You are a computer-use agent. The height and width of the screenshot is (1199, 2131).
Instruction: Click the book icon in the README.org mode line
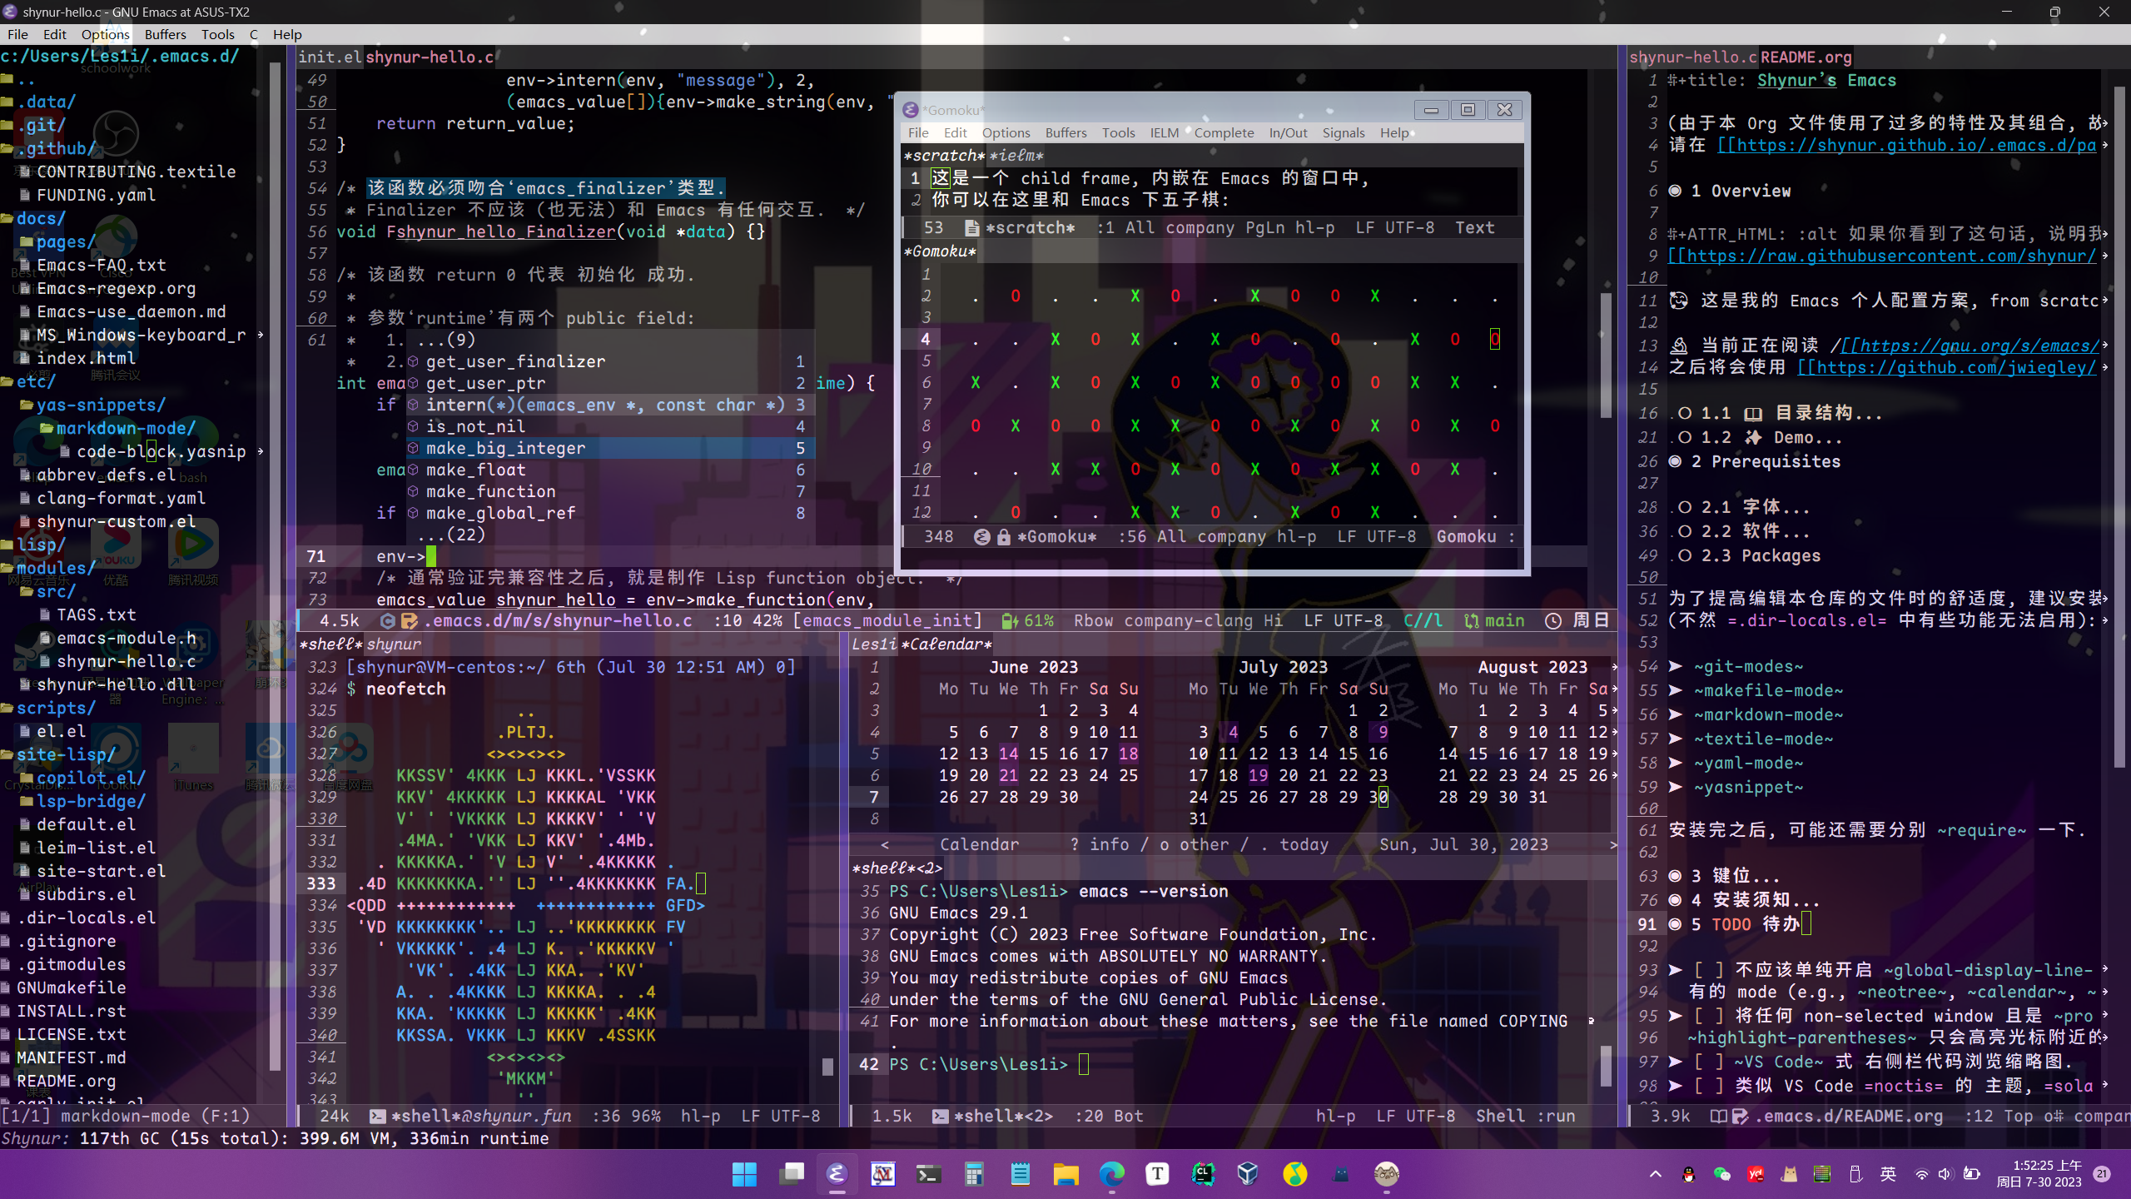coord(1718,1116)
